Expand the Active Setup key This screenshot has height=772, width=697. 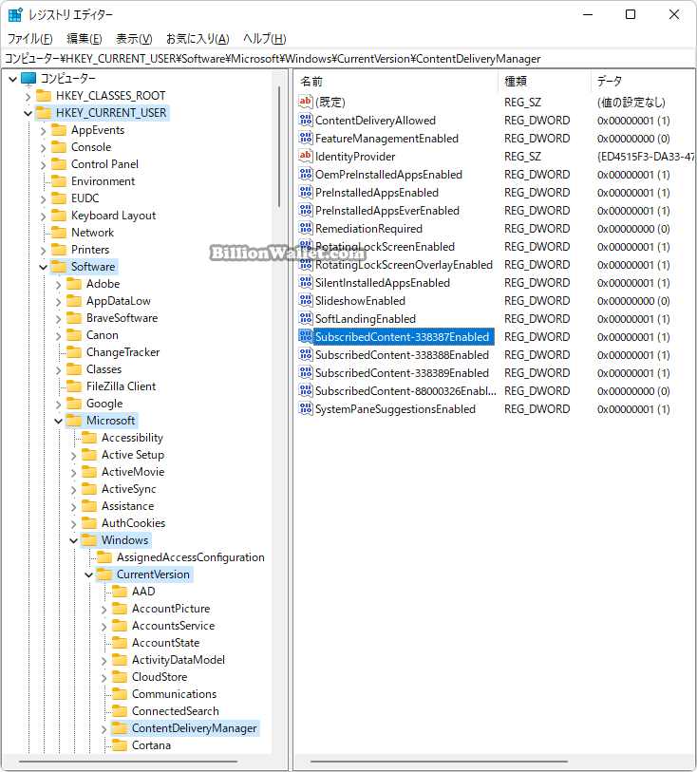pos(74,456)
